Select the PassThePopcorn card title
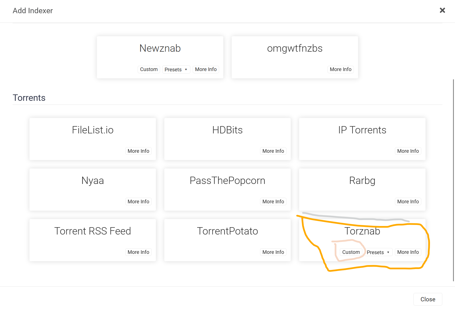The width and height of the screenshot is (455, 312). point(228,181)
